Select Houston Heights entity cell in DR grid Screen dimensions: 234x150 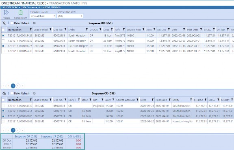[x=78, y=46]
